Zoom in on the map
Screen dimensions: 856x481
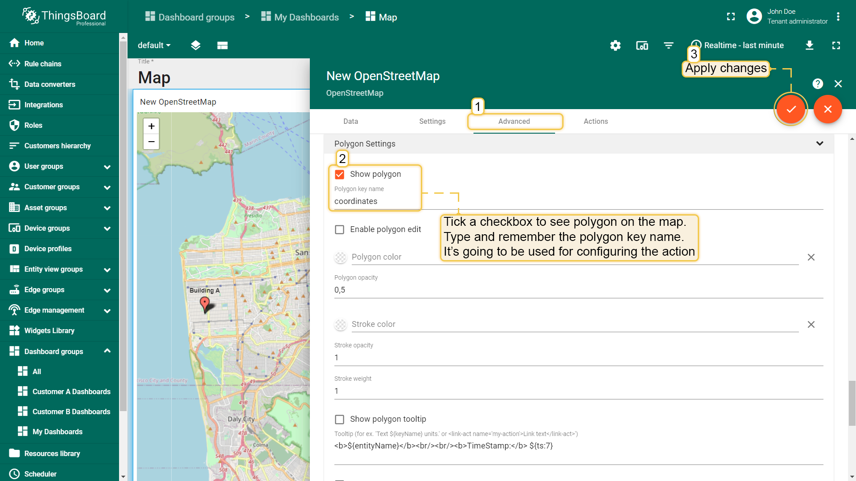pyautogui.click(x=151, y=126)
